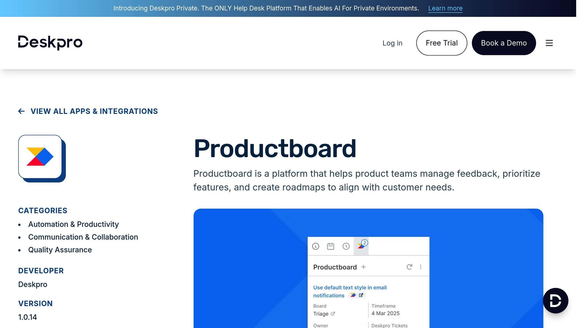
Task: Click the refresh icon in the Productboard panel
Action: pos(409,267)
